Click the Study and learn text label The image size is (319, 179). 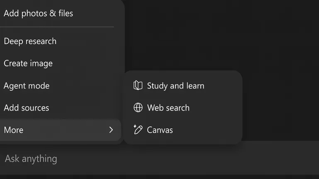point(175,86)
